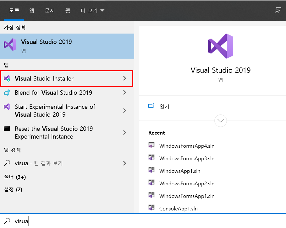Select the Visual Studio Installer result text

pos(44,78)
